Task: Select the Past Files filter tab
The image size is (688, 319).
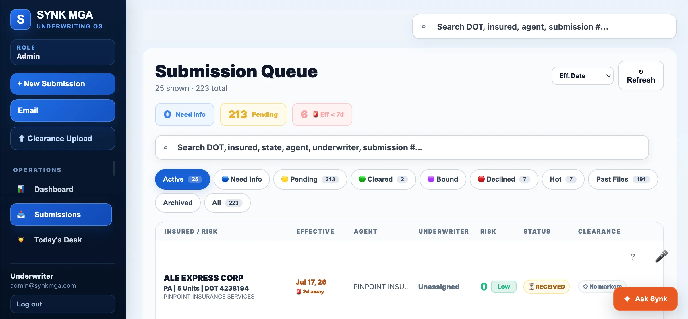Action: (623, 179)
